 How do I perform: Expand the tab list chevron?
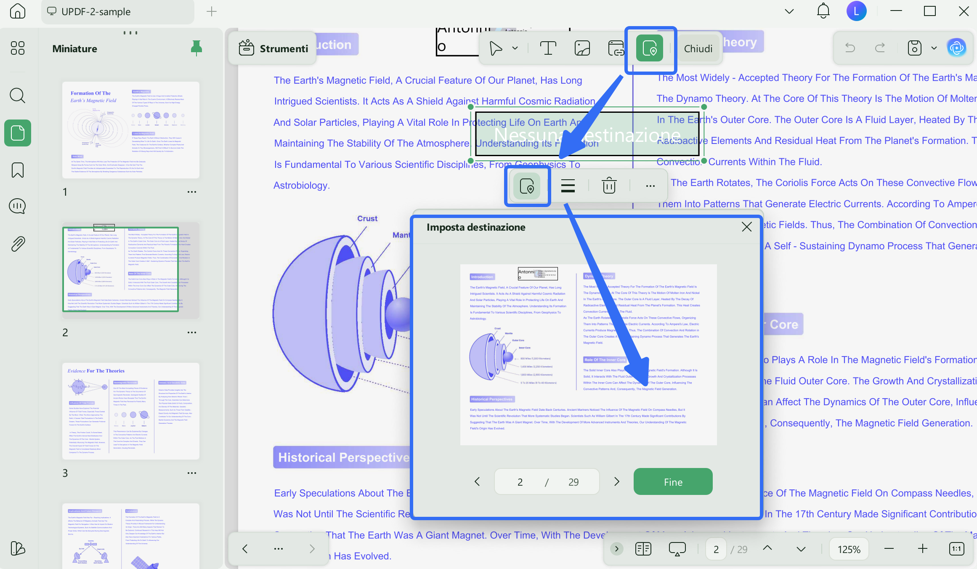tap(789, 11)
